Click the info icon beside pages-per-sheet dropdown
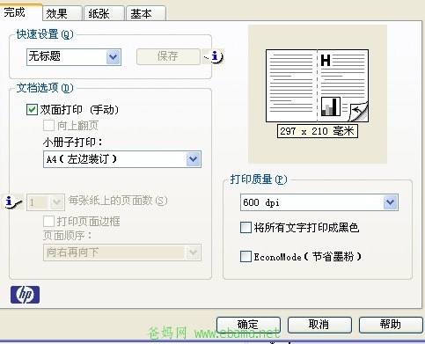The width and height of the screenshot is (425, 344). [x=12, y=201]
